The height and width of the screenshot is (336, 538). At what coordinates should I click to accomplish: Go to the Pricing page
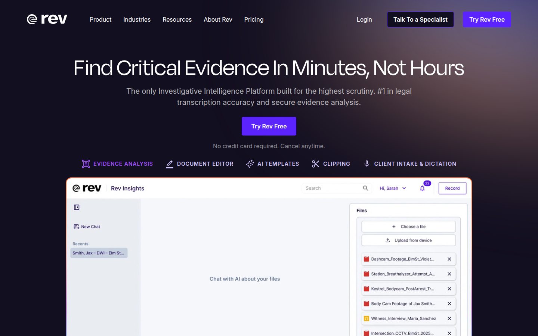tap(254, 19)
